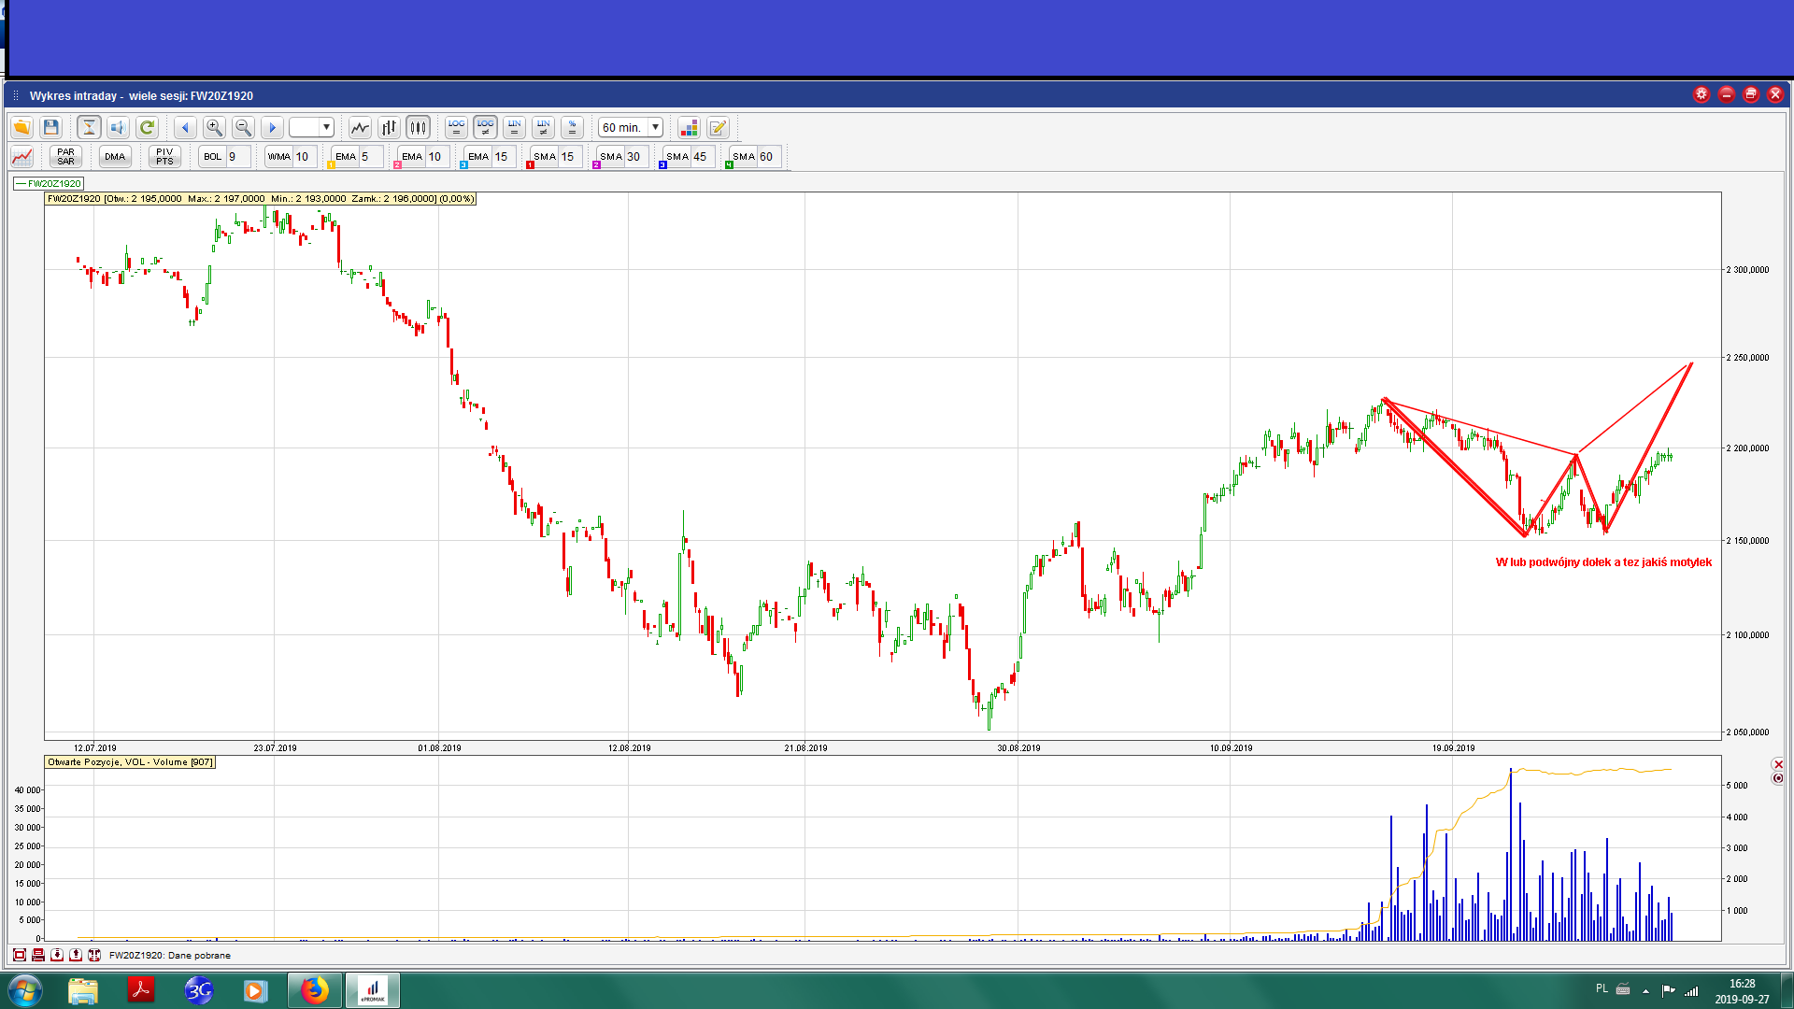Screen dimensions: 1794x1009
Task: Open Firefox from the taskbar
Action: point(315,990)
